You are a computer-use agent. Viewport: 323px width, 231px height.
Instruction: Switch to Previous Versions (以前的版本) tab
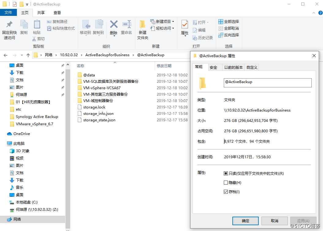pyautogui.click(x=233, y=68)
